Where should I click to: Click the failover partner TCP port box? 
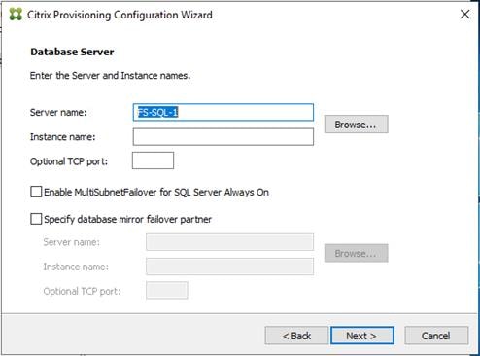167,290
